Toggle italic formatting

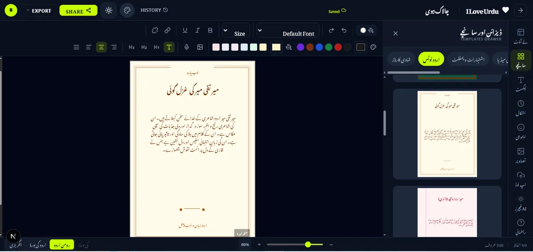point(198,30)
